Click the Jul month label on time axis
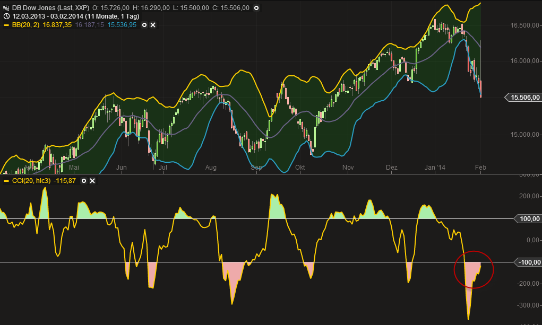 click(x=163, y=168)
